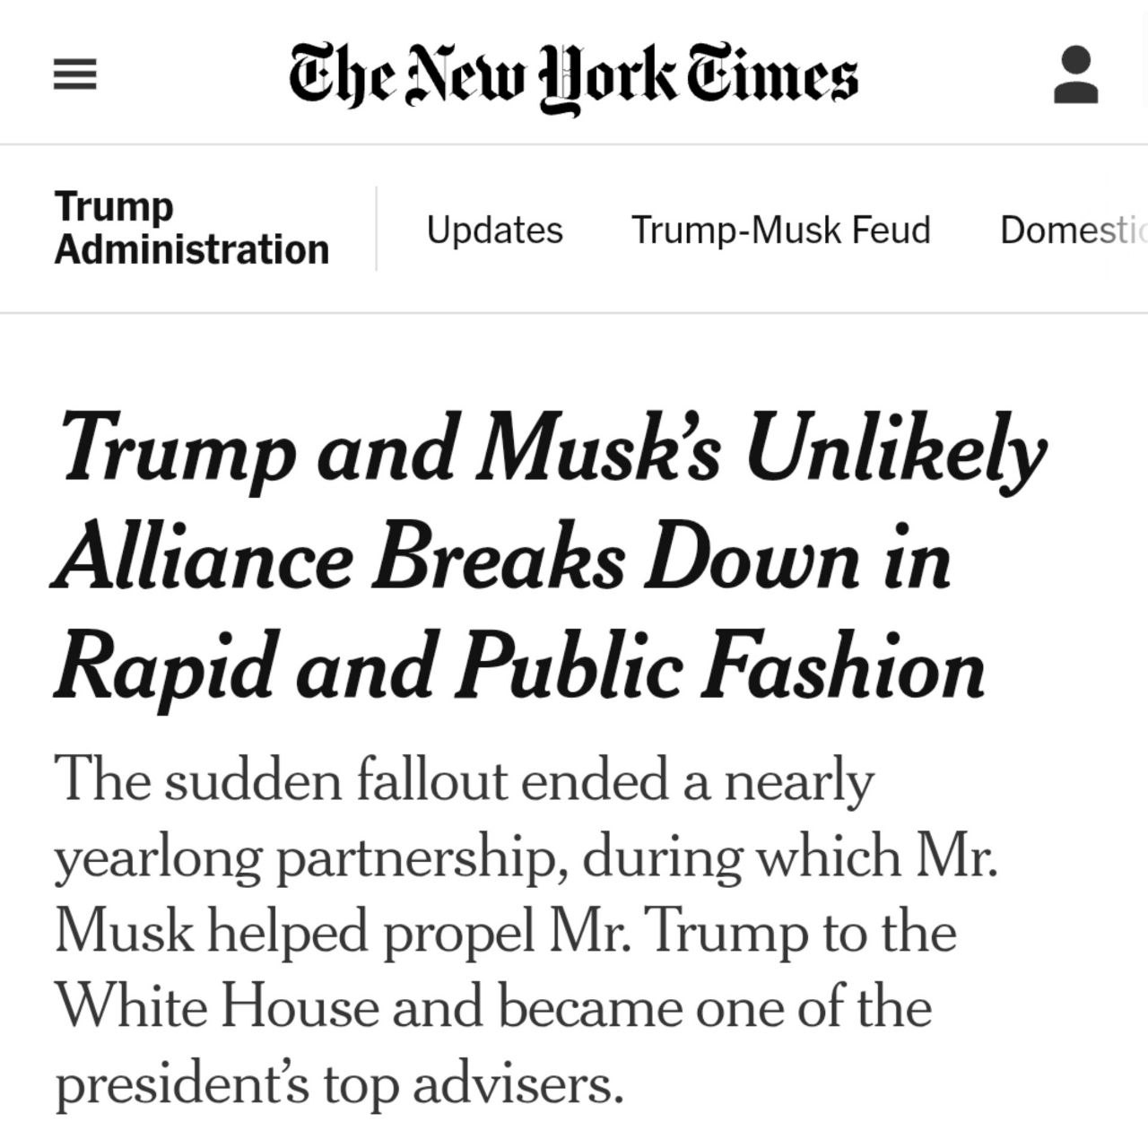Open the Trump Administration section label
This screenshot has height=1148, width=1148.
click(x=191, y=228)
